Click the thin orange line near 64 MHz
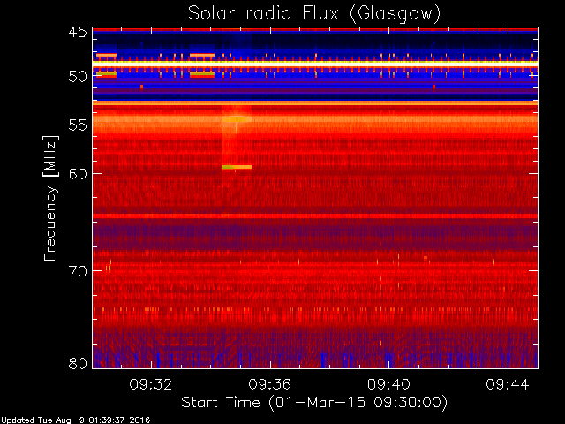 [x=315, y=216]
